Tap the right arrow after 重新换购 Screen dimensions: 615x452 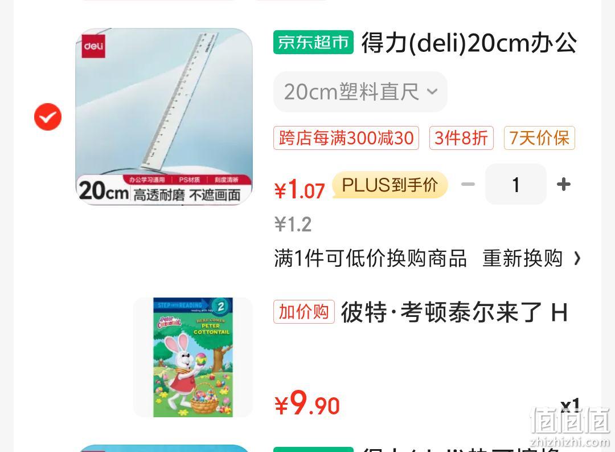pyautogui.click(x=577, y=258)
